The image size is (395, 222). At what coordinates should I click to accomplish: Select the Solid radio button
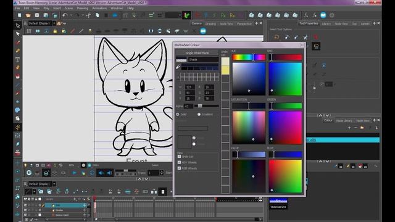(178, 114)
